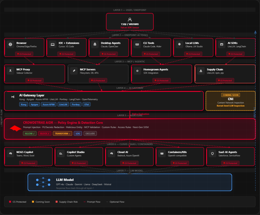Screen dimensions: 260x215
Task: Click the 'Prompt Flow' legend label
Action: coord(94,202)
